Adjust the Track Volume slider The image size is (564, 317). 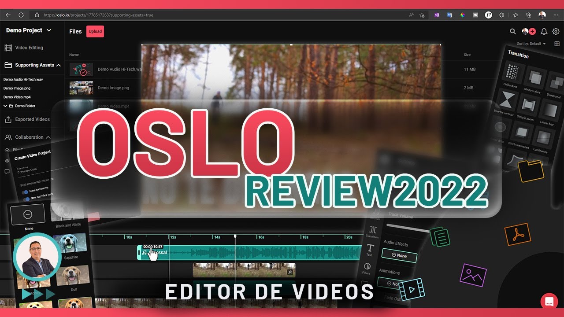408,228
